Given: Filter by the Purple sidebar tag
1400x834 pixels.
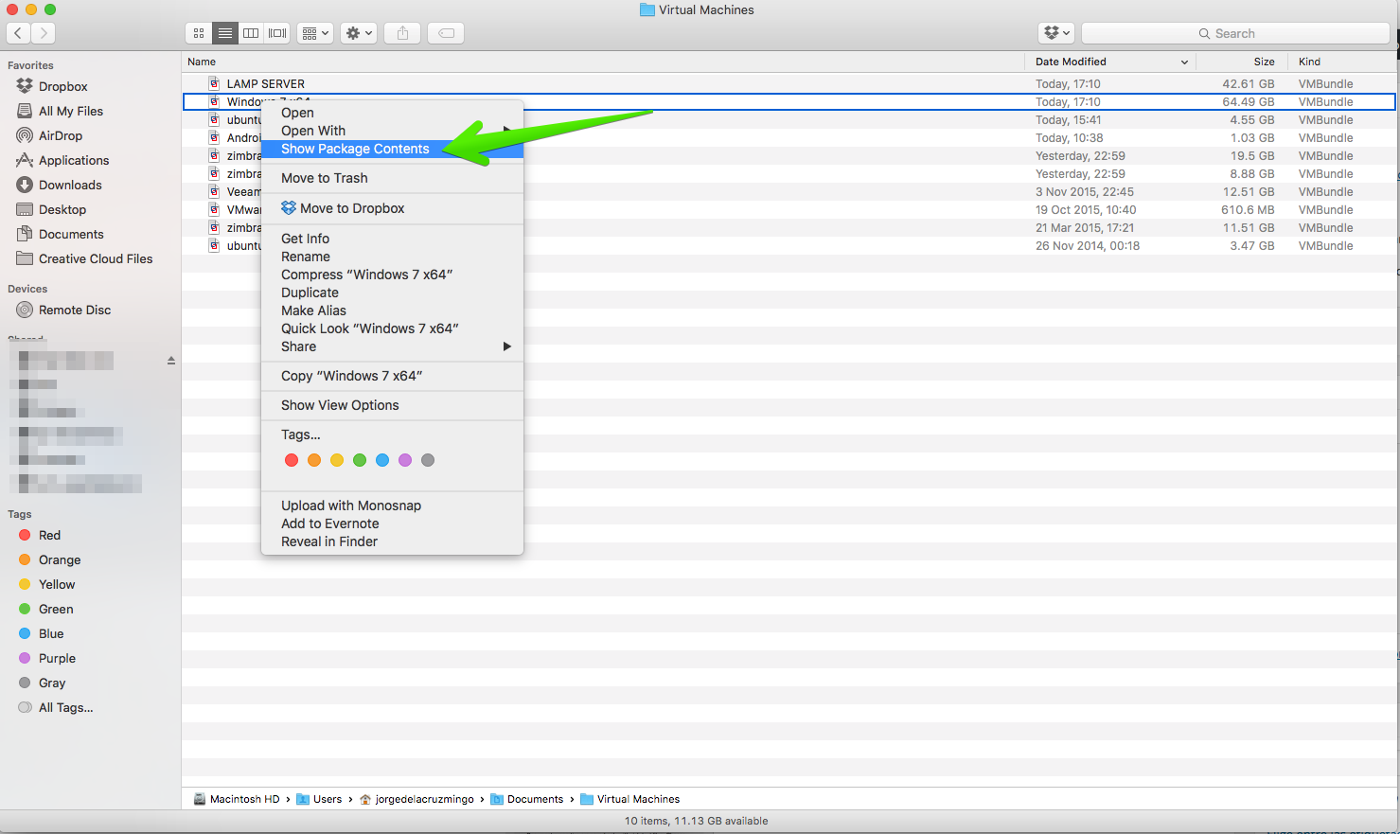Looking at the screenshot, I should [56, 658].
